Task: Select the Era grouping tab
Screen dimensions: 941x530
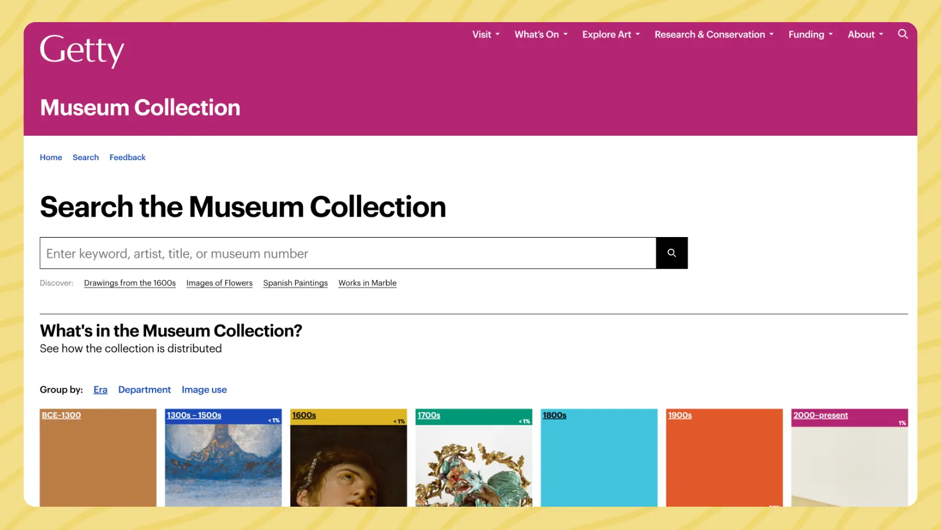Action: coord(100,390)
